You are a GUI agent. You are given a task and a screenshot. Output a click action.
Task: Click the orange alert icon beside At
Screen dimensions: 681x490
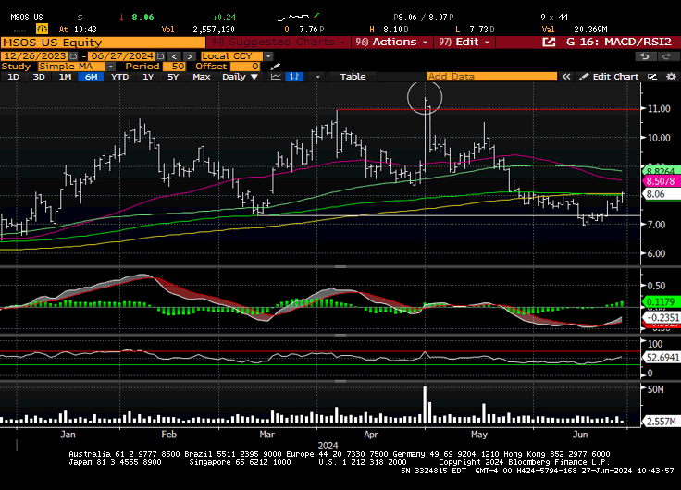pyautogui.click(x=42, y=29)
